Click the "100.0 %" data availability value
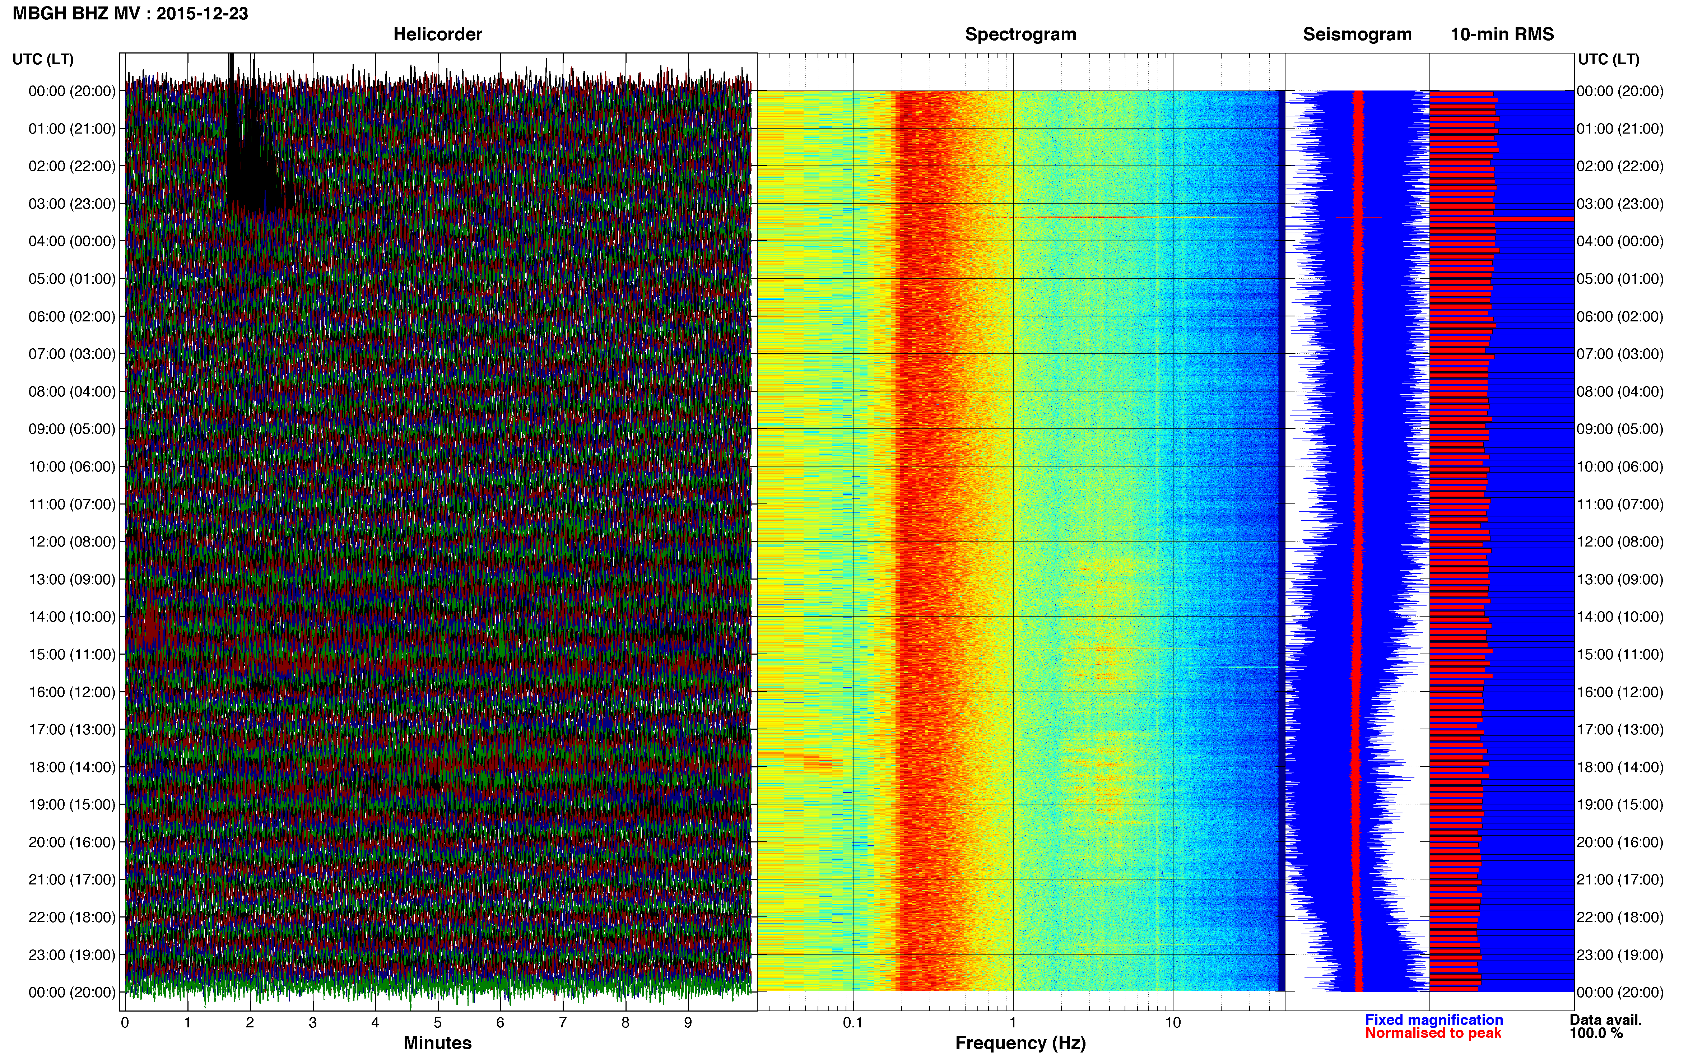This screenshot has width=1702, height=1064. point(1596,1033)
